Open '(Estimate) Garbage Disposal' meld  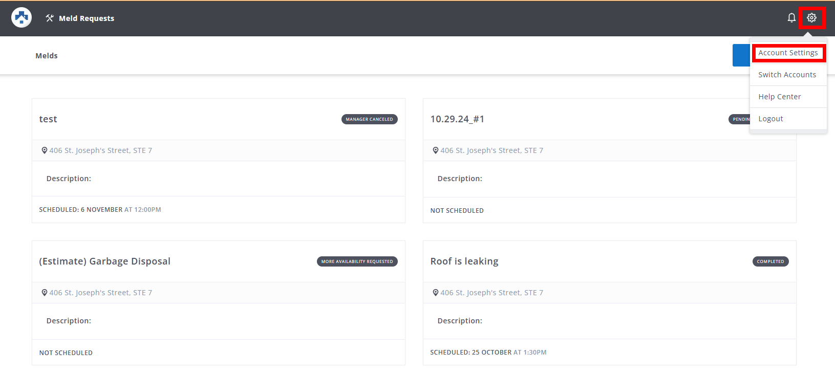click(x=104, y=261)
